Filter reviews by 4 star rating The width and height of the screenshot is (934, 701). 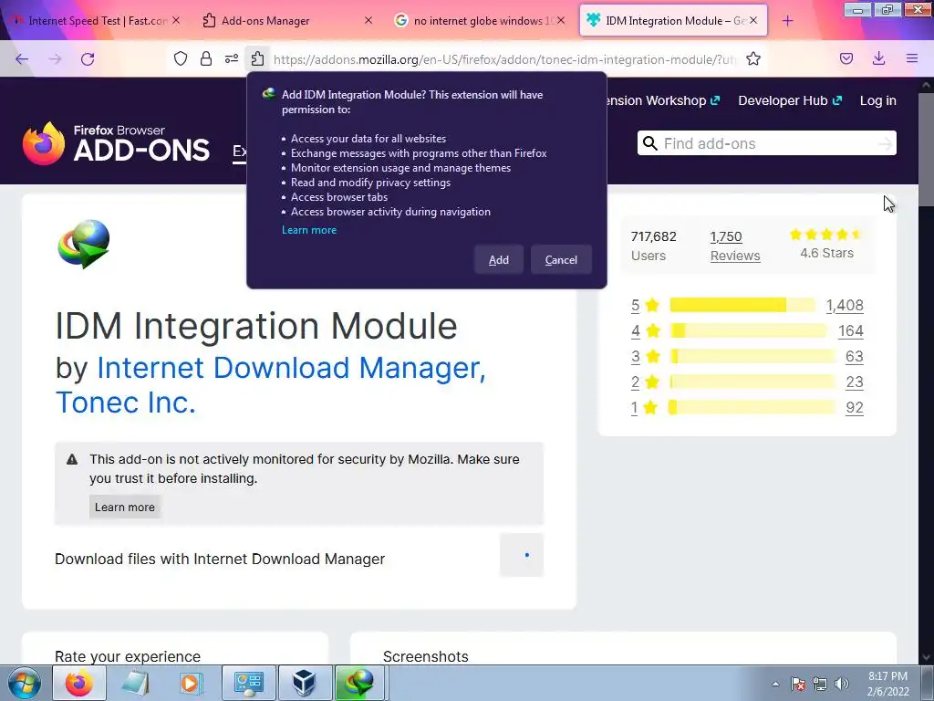[646, 330]
